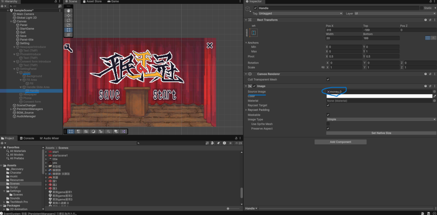Click the Material object picker circle
437x215 pixels.
434,101
